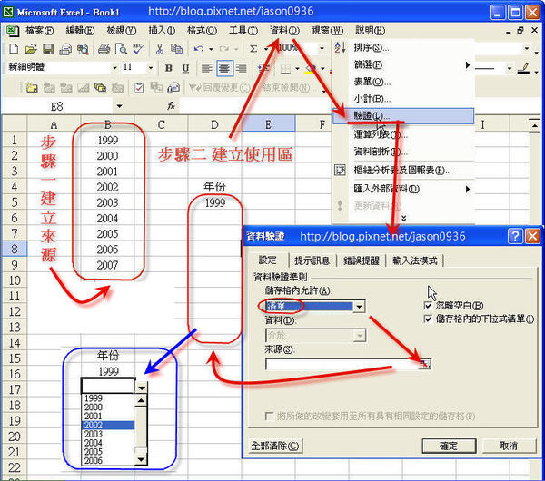The height and width of the screenshot is (481, 545).
Task: Open the font name dropdown 新細明體
Action: click(x=114, y=68)
